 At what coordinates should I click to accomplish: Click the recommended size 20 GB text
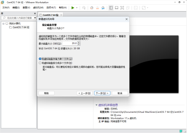click(59, 48)
